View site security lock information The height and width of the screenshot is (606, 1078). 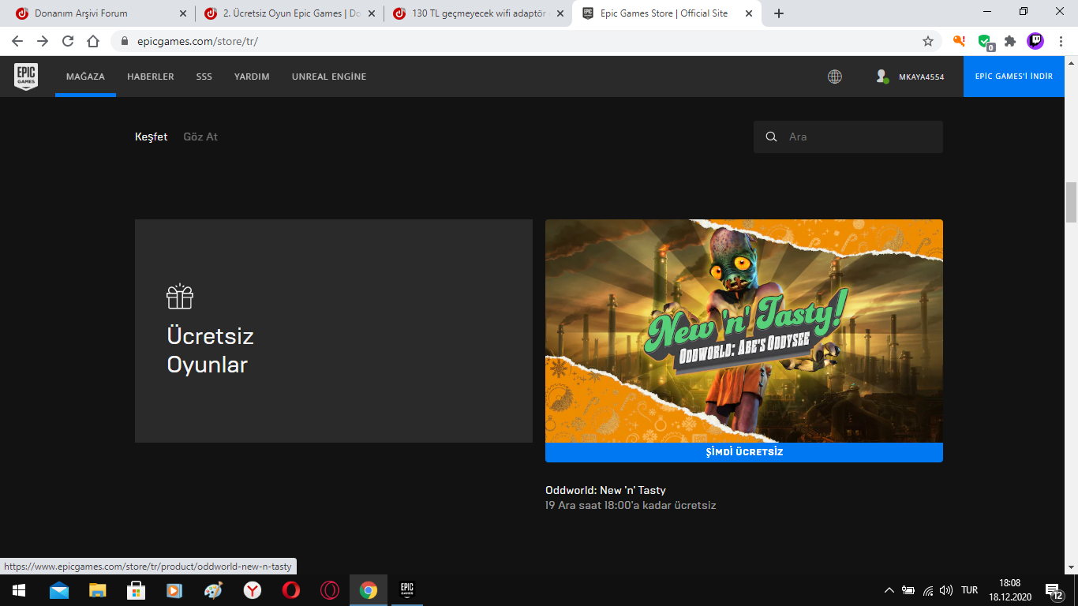125,41
